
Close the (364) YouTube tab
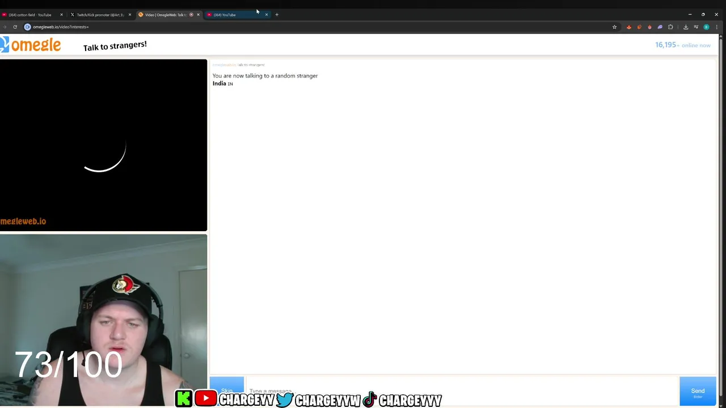(266, 15)
